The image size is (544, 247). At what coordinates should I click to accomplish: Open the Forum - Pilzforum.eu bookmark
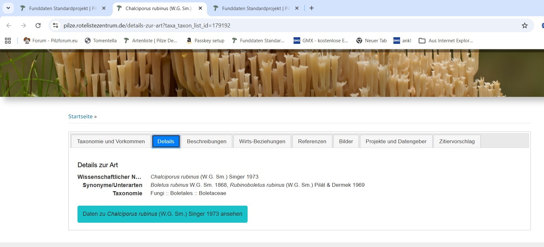tap(51, 41)
